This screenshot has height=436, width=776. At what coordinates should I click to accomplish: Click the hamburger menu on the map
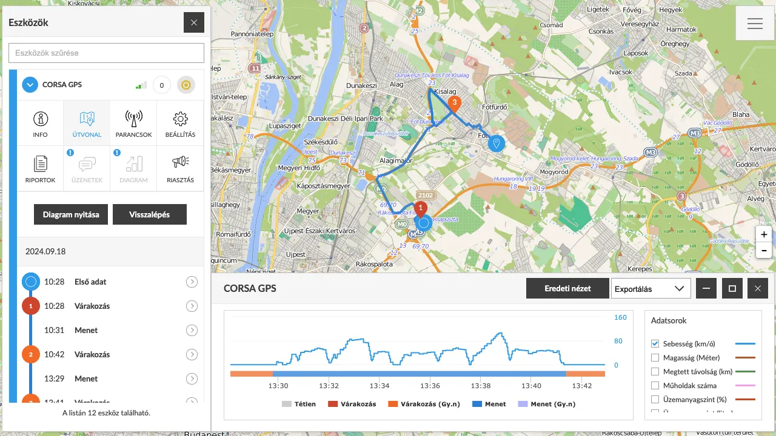point(755,24)
